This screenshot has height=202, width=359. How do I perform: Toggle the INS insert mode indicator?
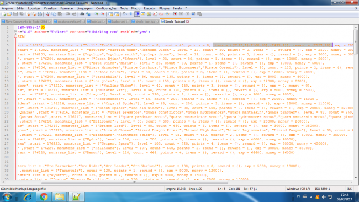point(349,189)
